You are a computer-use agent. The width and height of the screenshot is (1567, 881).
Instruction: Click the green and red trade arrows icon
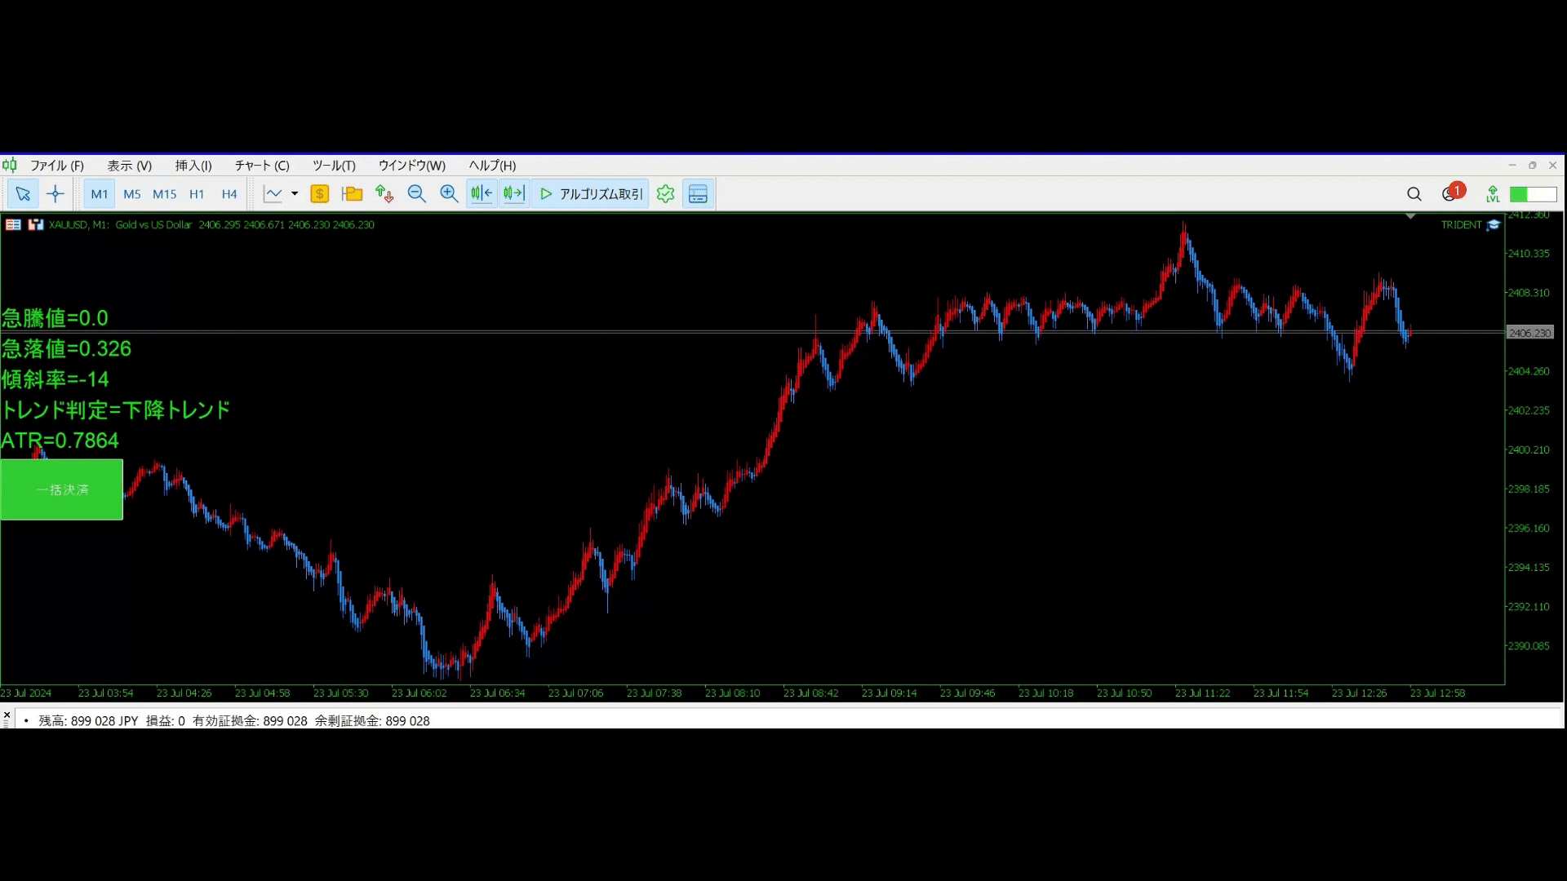coord(384,194)
